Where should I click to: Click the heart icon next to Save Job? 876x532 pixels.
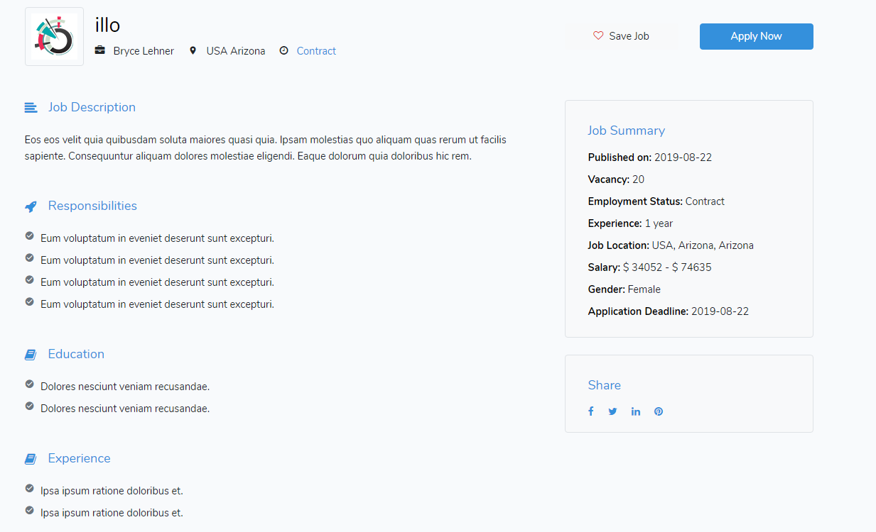pyautogui.click(x=598, y=35)
